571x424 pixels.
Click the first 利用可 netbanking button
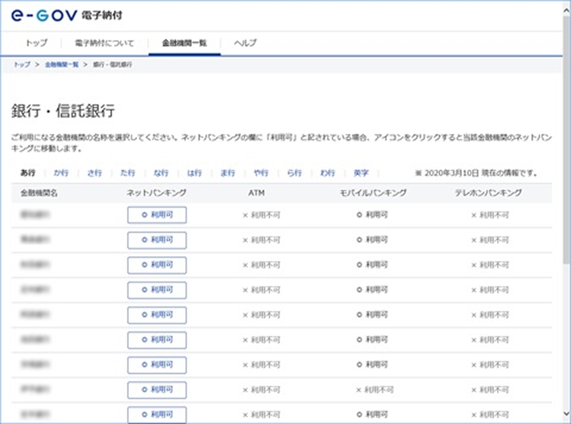(156, 215)
